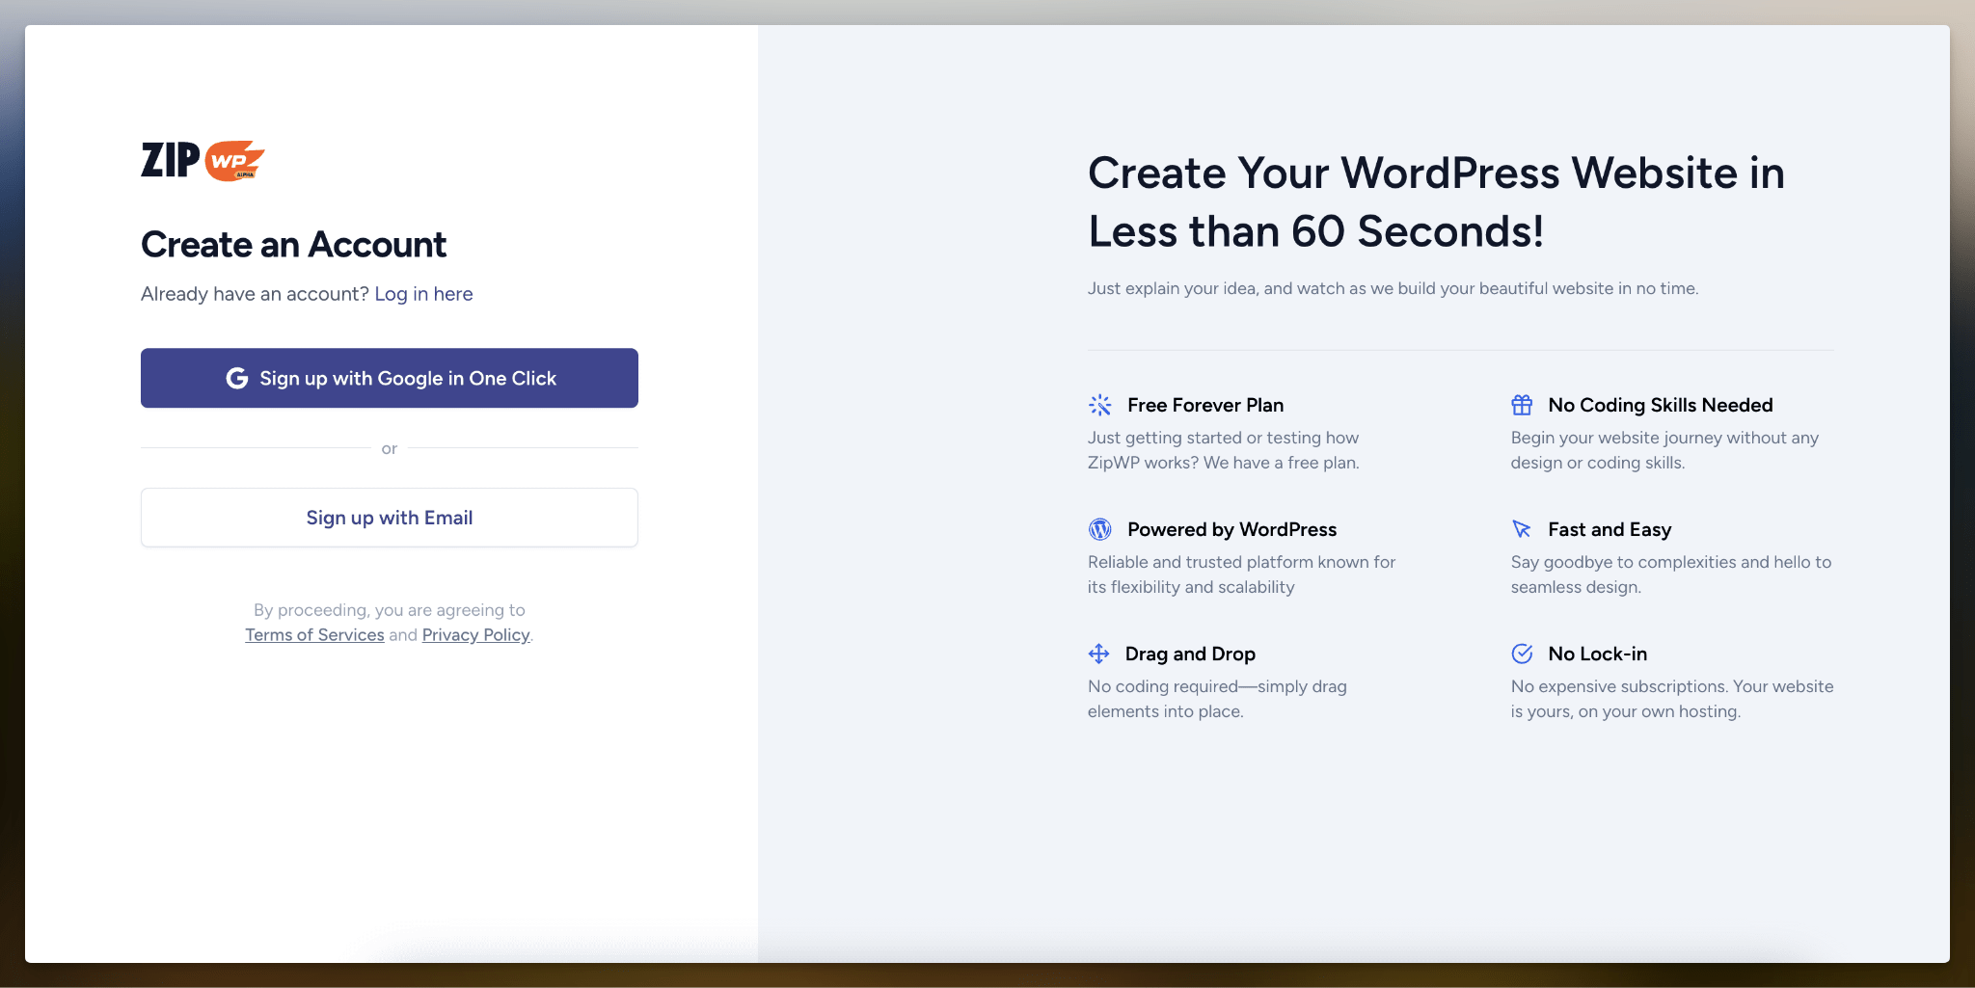Click the 'Already have an account?' text
The image size is (1975, 988).
(255, 294)
